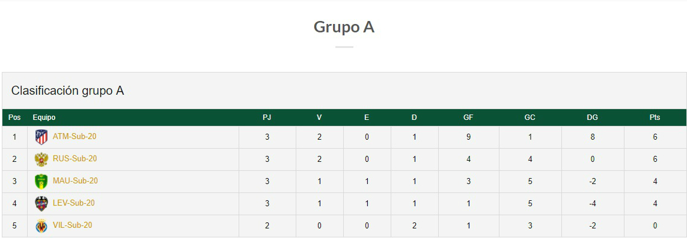
Task: Click the Atlético Madrid crest icon
Action: pos(41,137)
